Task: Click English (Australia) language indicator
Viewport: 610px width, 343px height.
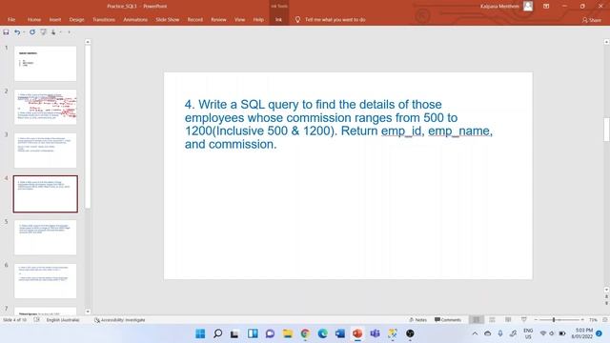Action: 63,320
